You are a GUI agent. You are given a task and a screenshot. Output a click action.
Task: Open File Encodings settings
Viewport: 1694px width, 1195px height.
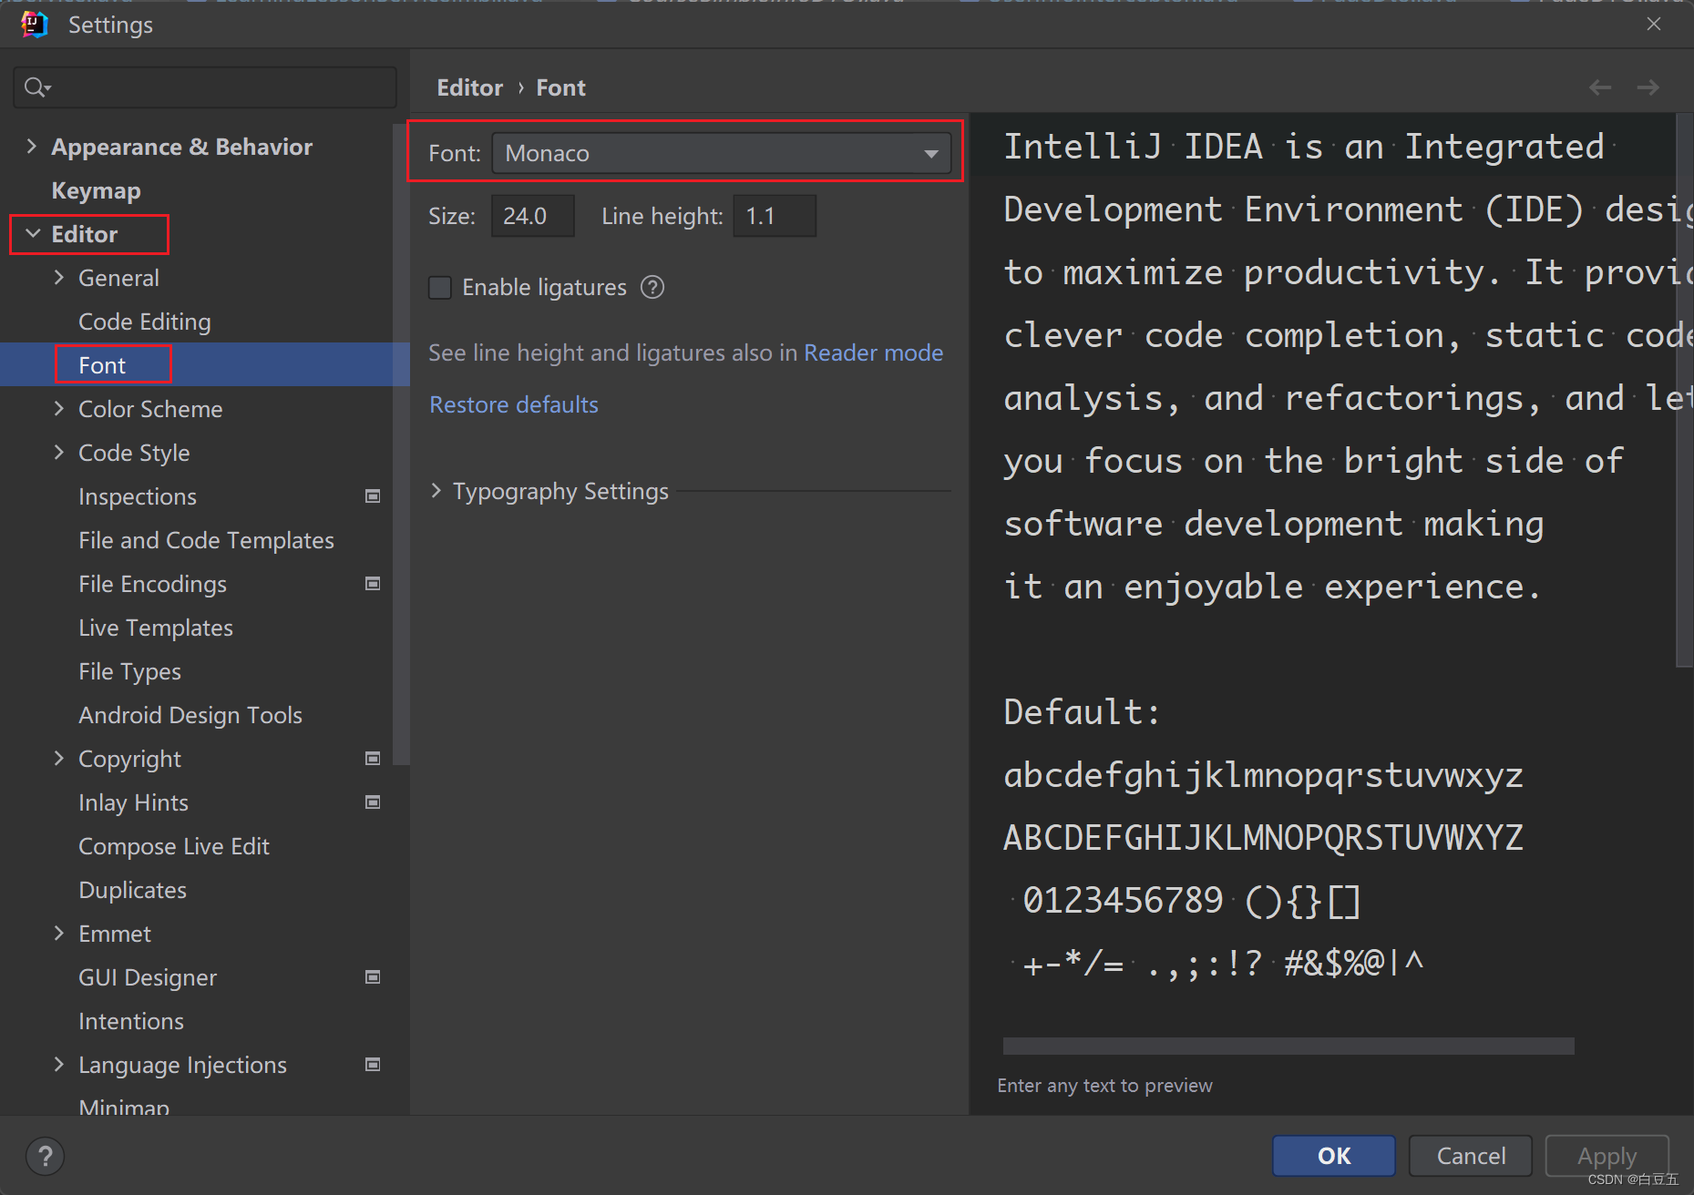[152, 584]
